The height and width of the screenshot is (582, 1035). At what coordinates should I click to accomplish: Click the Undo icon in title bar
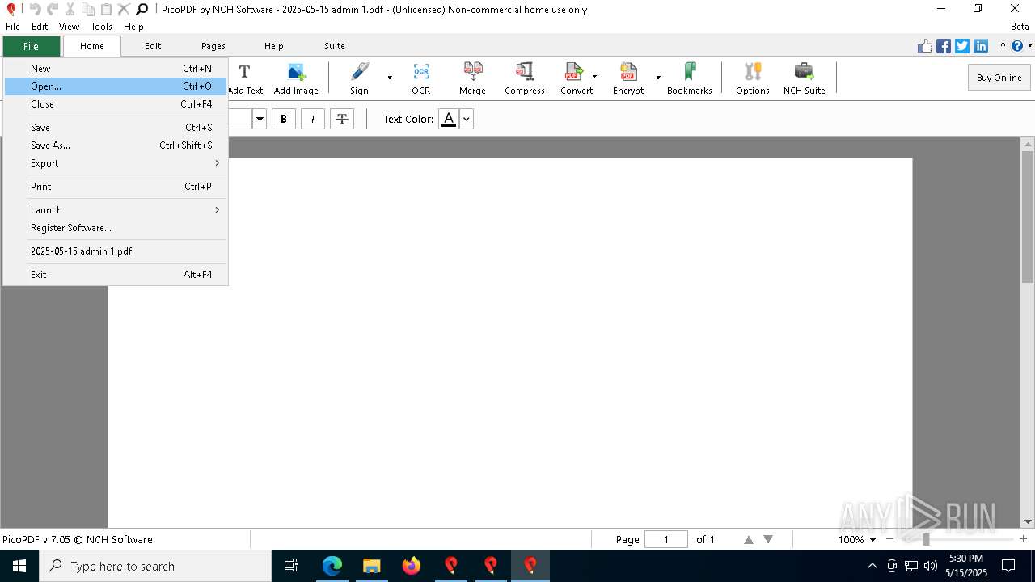[x=35, y=9]
